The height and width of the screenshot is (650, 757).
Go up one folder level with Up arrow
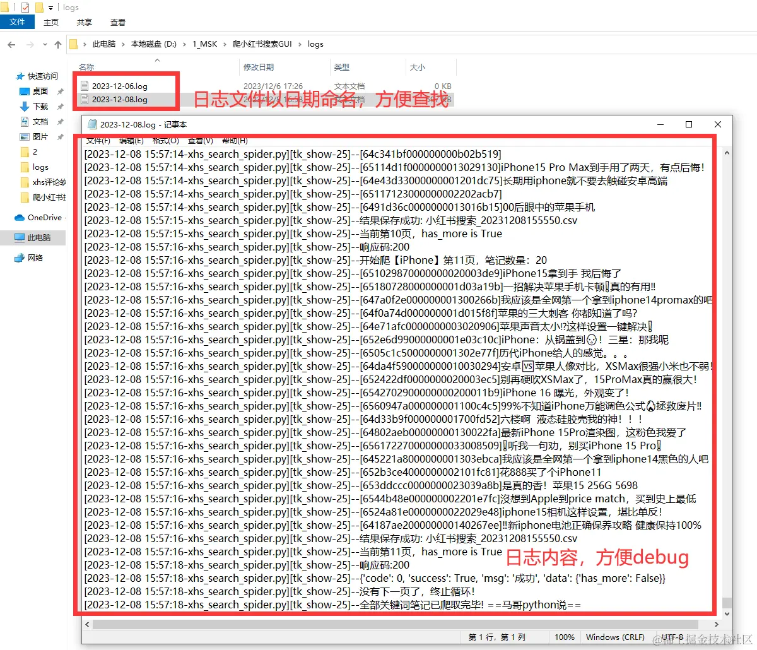click(x=58, y=44)
